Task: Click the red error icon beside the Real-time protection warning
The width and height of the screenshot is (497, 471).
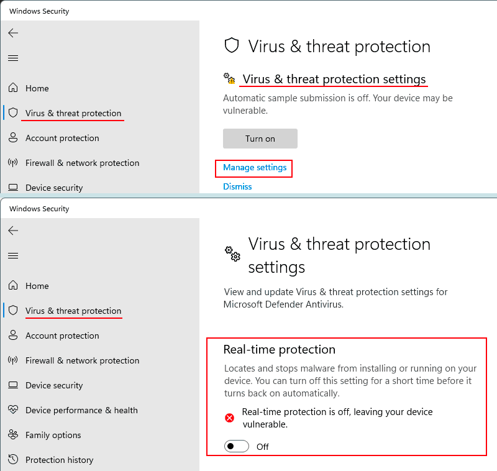Action: 229,418
